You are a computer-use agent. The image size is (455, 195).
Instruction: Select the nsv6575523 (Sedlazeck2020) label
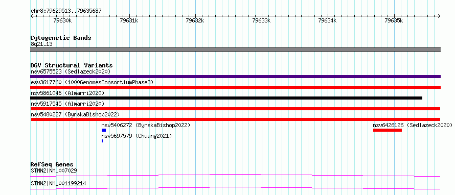coord(71,71)
